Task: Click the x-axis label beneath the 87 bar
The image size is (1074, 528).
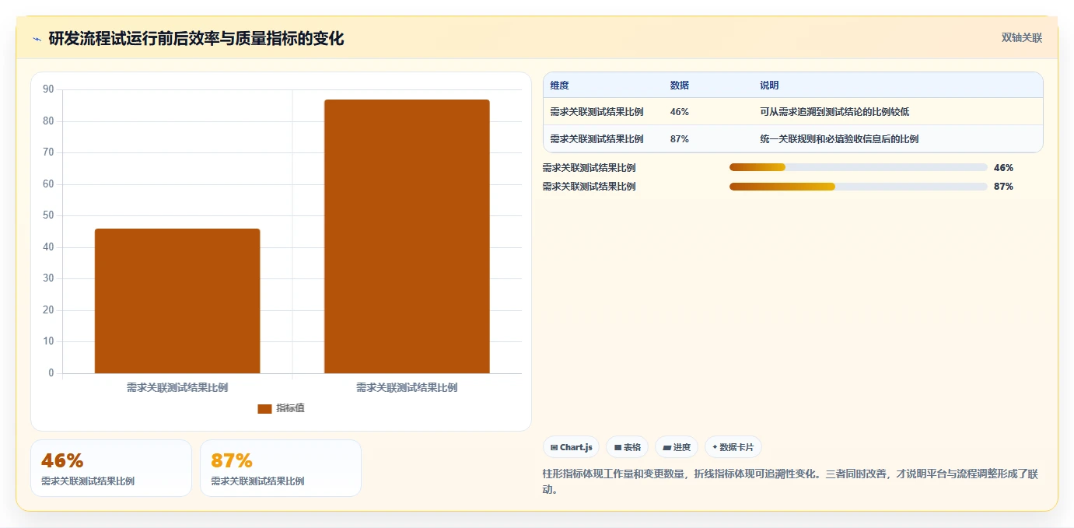Action: coord(407,387)
